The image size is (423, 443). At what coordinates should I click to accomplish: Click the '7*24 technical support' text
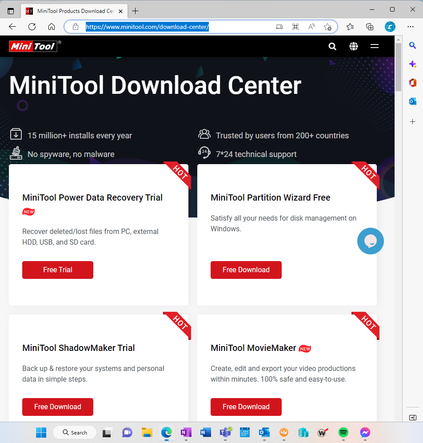[x=256, y=154]
